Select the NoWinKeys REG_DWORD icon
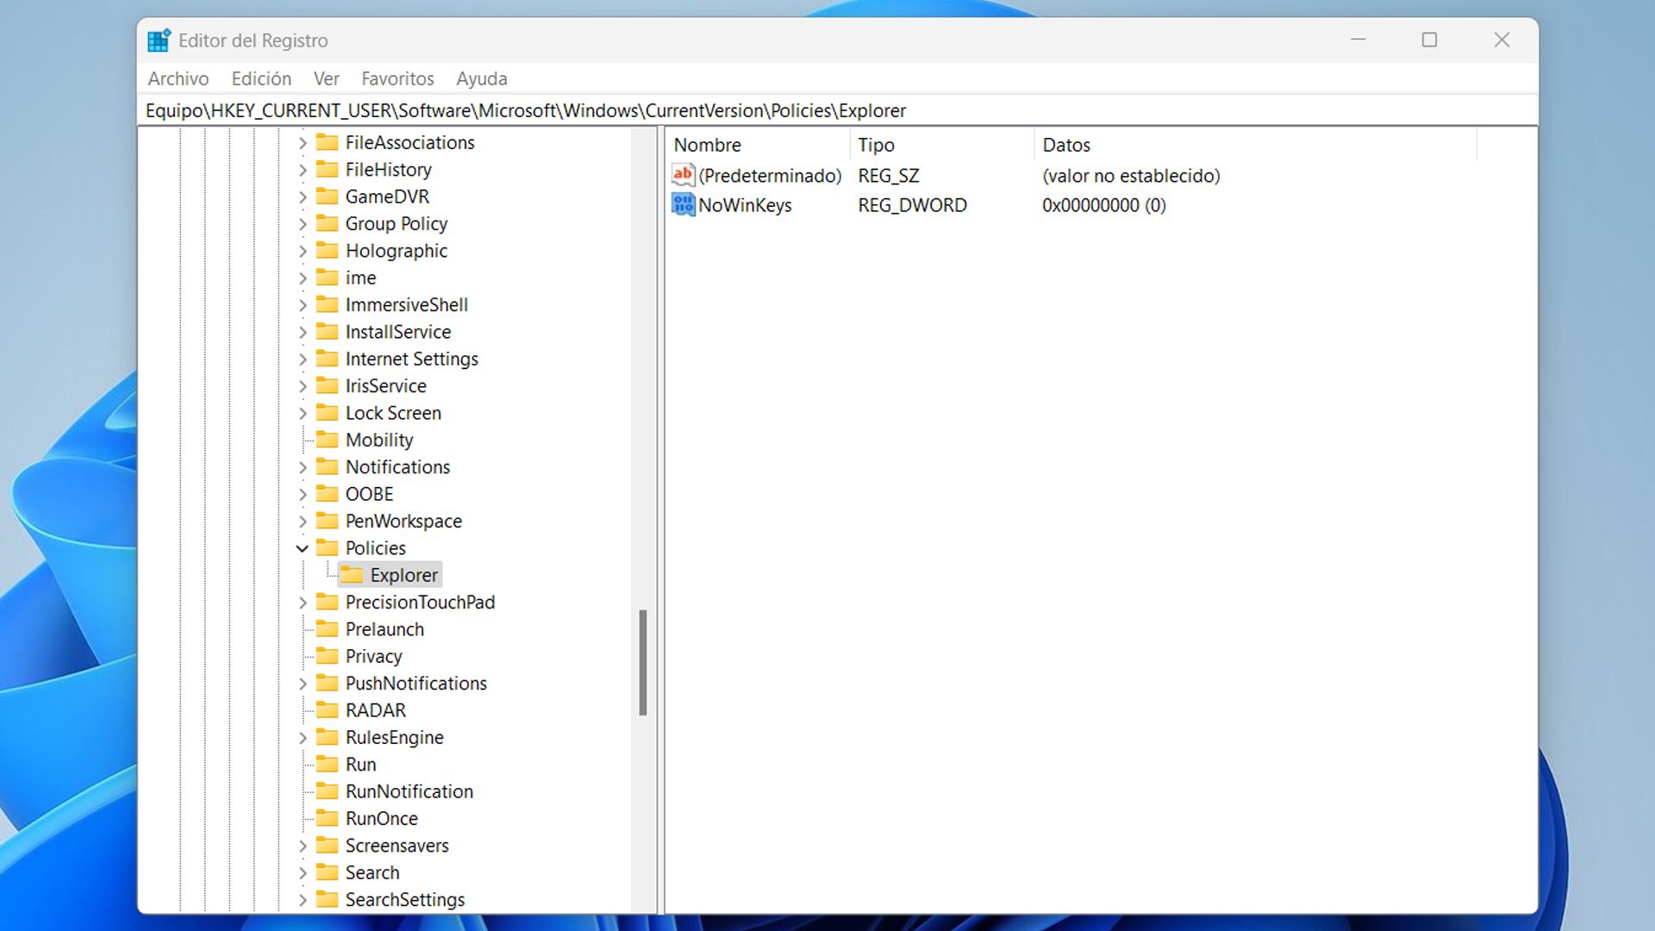 pos(682,205)
